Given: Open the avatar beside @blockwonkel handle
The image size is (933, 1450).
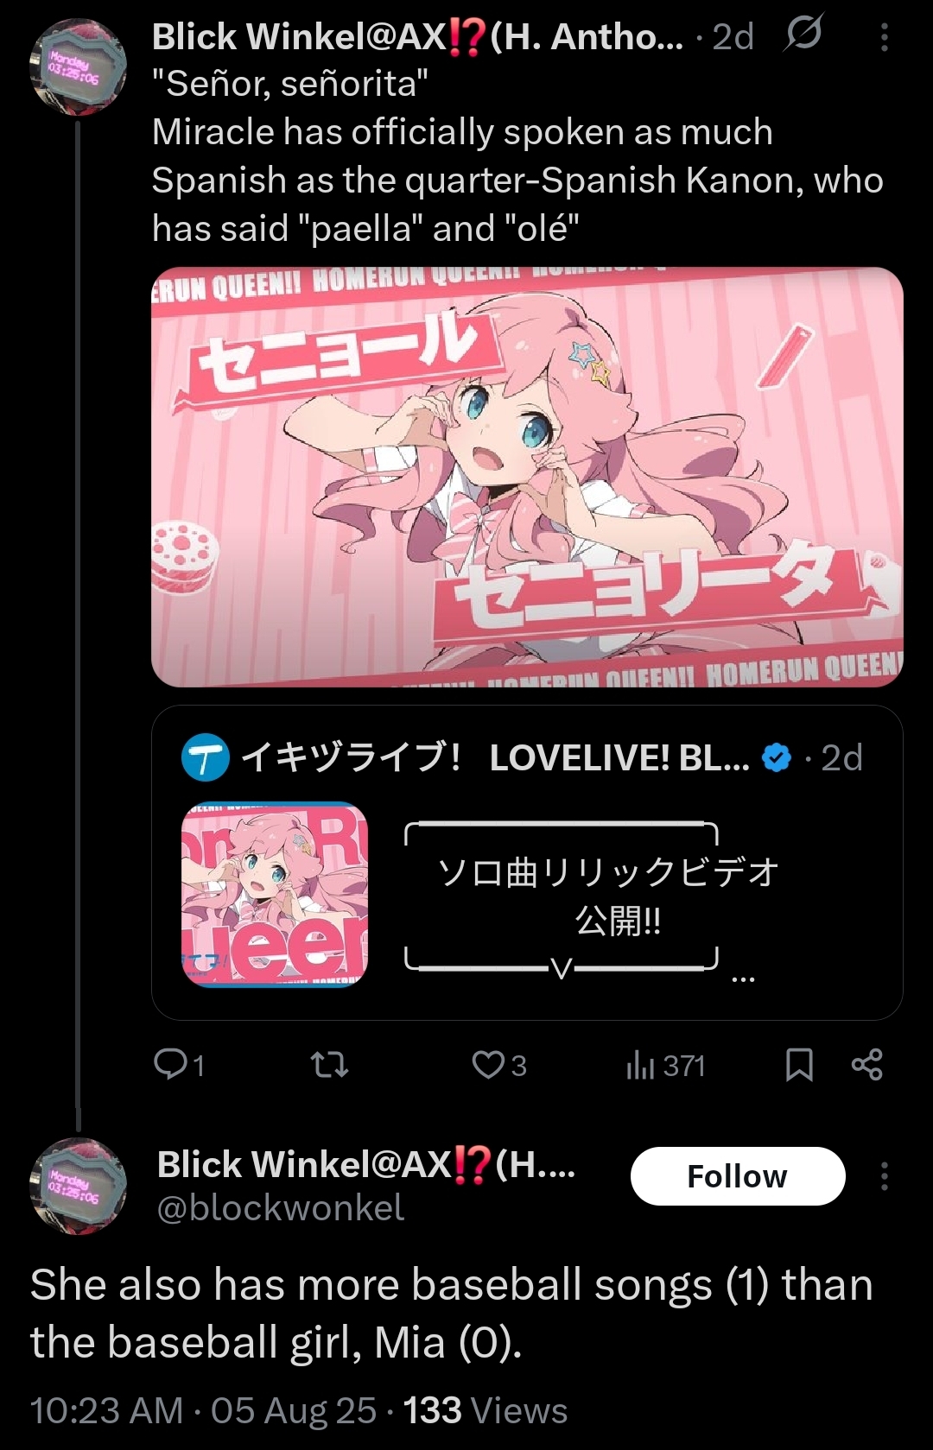Looking at the screenshot, I should (79, 1186).
